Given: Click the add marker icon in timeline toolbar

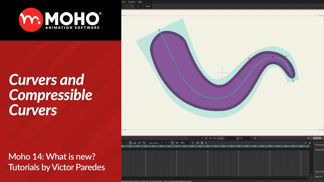Looking at the screenshot, I should [193, 143].
